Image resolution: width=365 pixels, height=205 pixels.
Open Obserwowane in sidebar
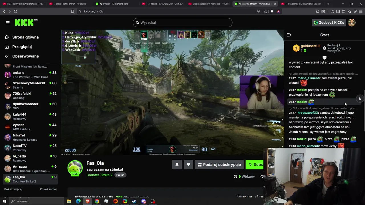pyautogui.click(x=25, y=56)
